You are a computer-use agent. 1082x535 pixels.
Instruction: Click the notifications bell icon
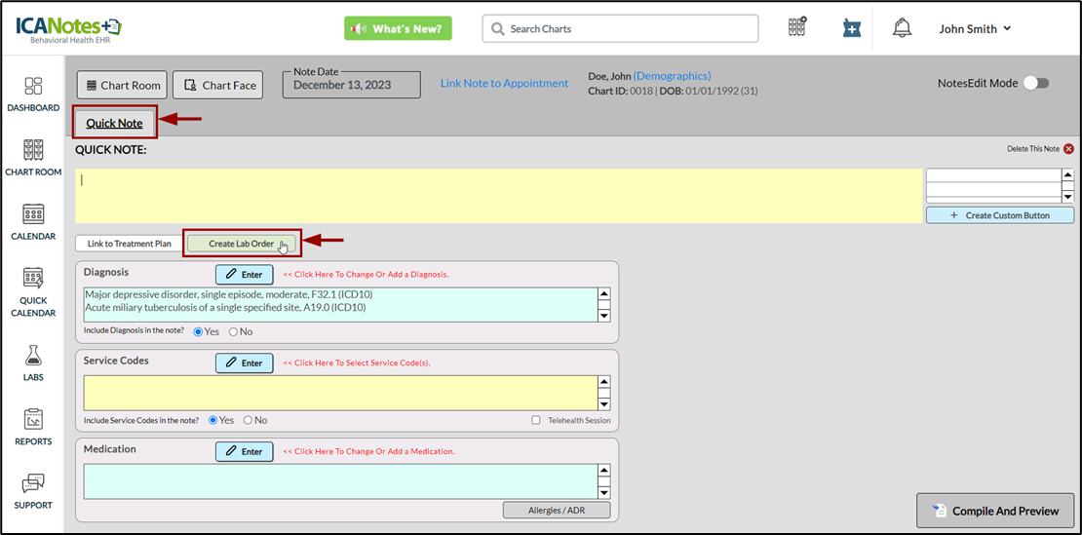coord(902,28)
